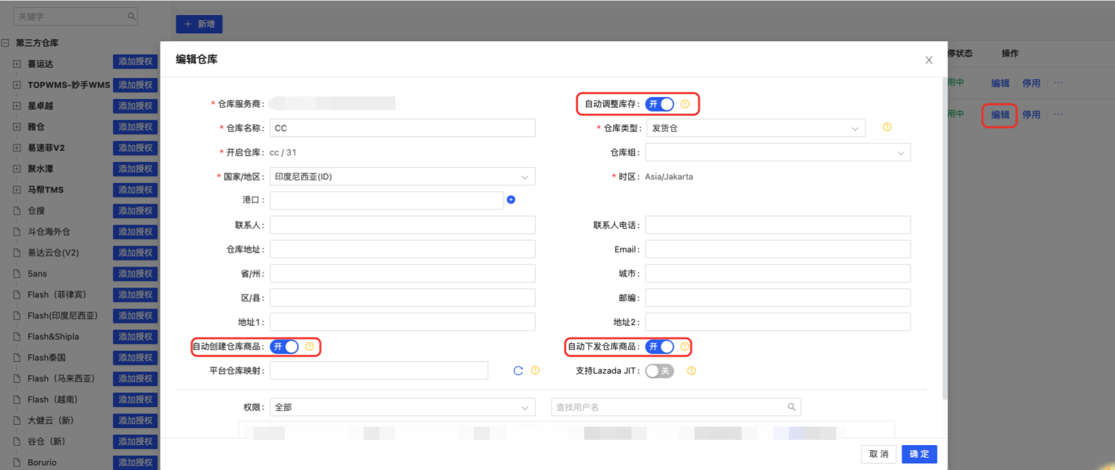Viewport: 1115px width, 470px height.
Task: Click the search icon in the 关键字 box
Action: pos(131,16)
